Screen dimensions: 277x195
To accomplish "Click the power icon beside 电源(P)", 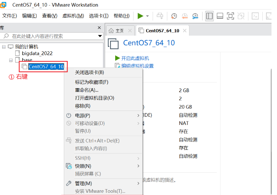I will [x=69, y=115].
